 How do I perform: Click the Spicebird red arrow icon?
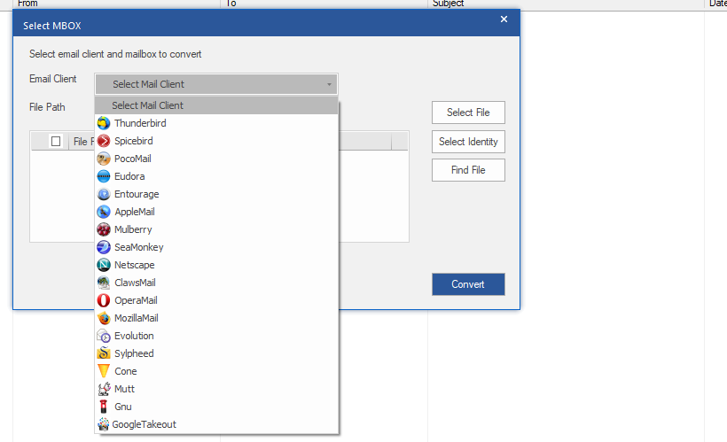(x=104, y=141)
